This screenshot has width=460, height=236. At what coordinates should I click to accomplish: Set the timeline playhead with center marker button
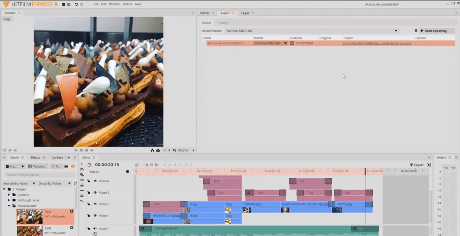(x=152, y=165)
